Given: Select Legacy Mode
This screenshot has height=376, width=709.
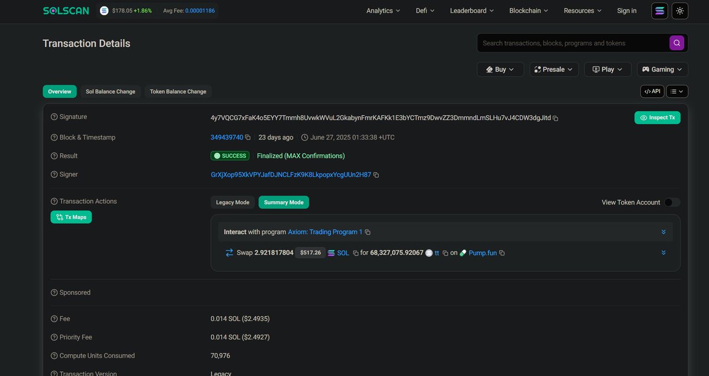Looking at the screenshot, I should 232,202.
